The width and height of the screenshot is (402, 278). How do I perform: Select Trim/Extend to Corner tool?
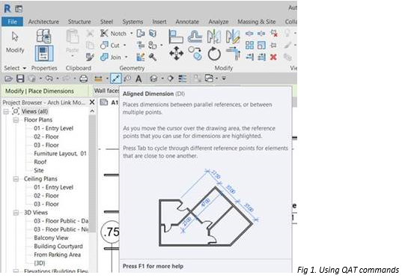point(233,54)
